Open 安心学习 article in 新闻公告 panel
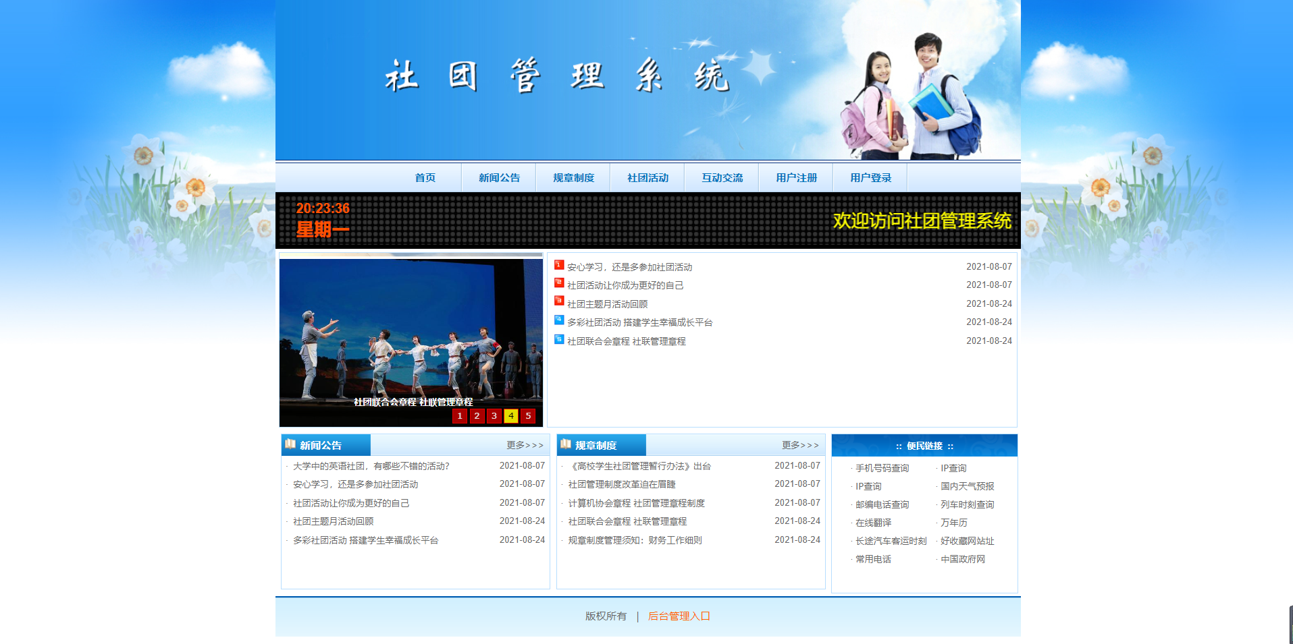Image resolution: width=1293 pixels, height=644 pixels. 355,484
